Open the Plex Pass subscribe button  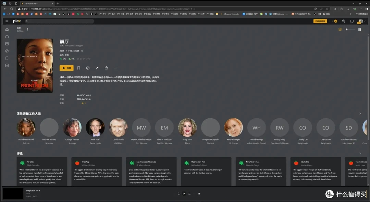click(320, 21)
